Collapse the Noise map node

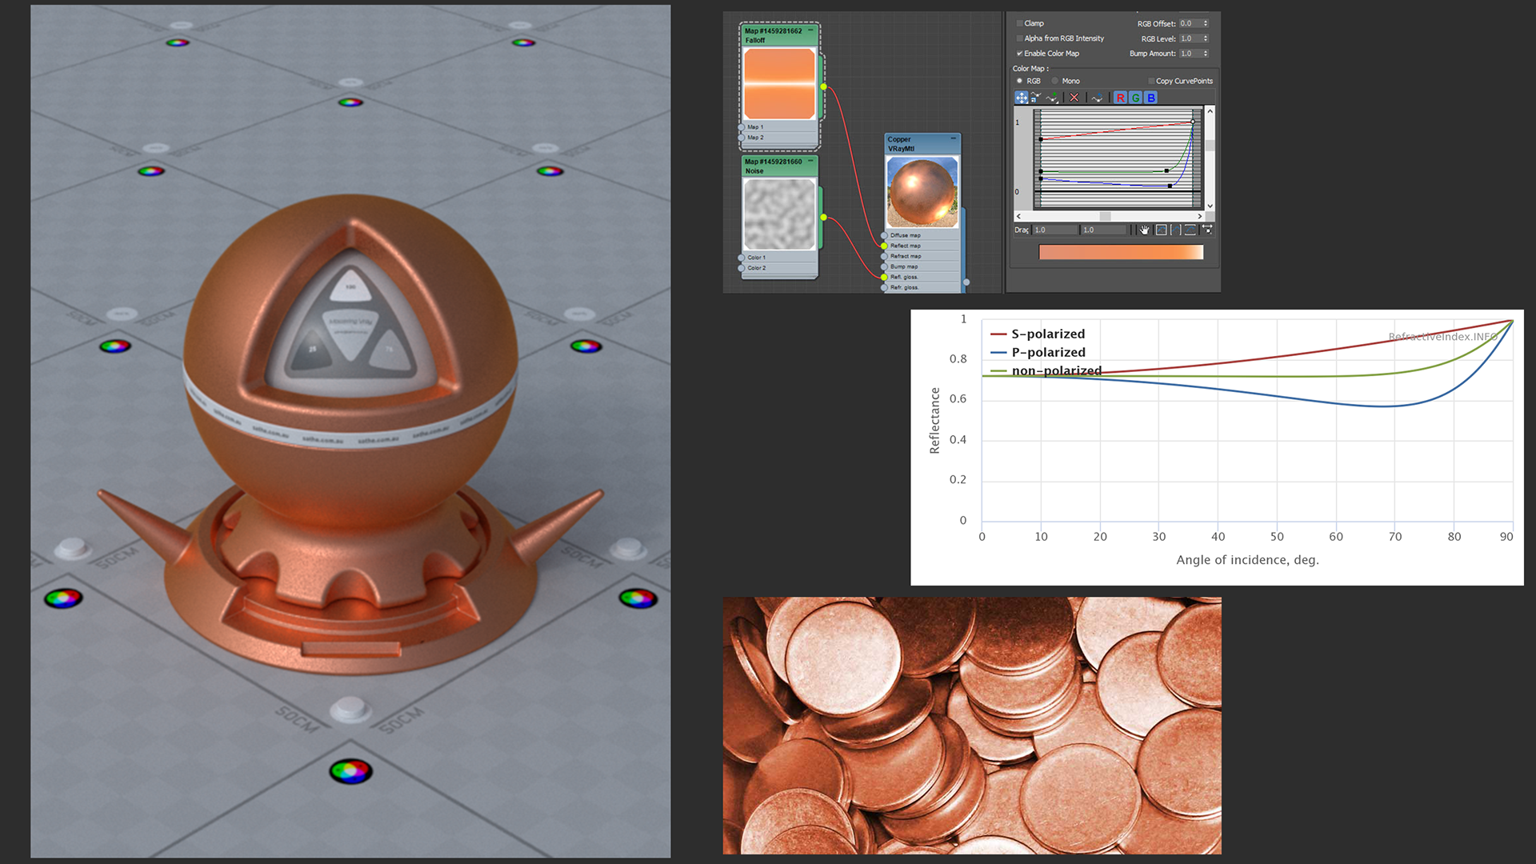click(810, 161)
